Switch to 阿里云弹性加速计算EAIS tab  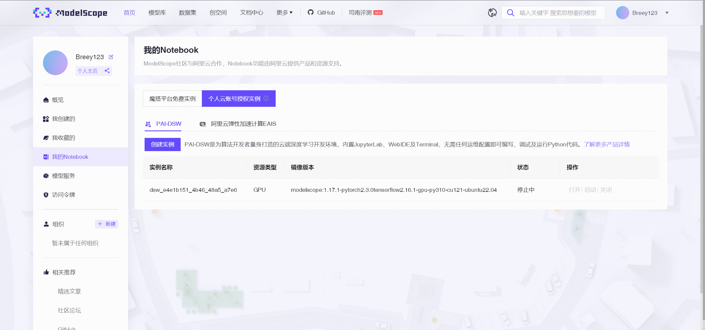tap(238, 124)
